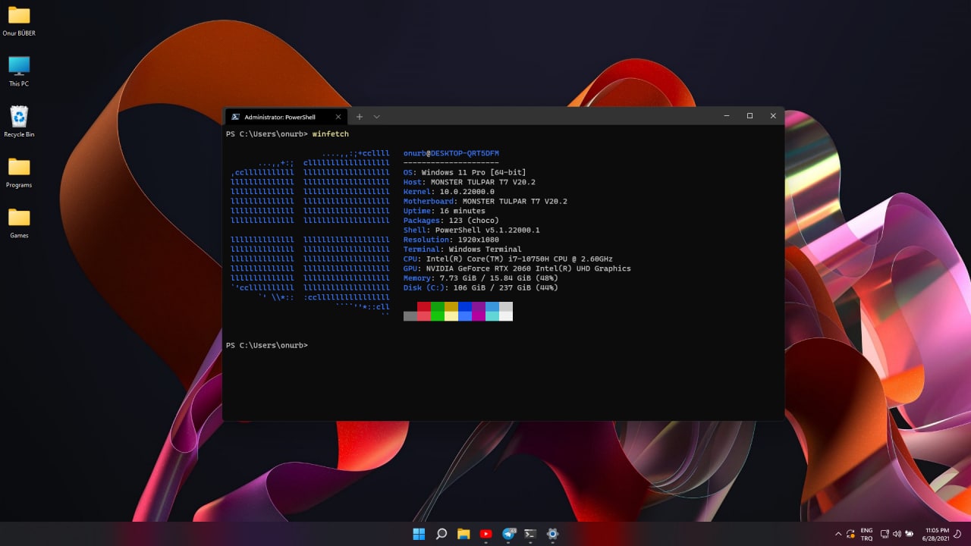The width and height of the screenshot is (971, 546).
Task: Show hidden tray icons chevron
Action: point(838,534)
